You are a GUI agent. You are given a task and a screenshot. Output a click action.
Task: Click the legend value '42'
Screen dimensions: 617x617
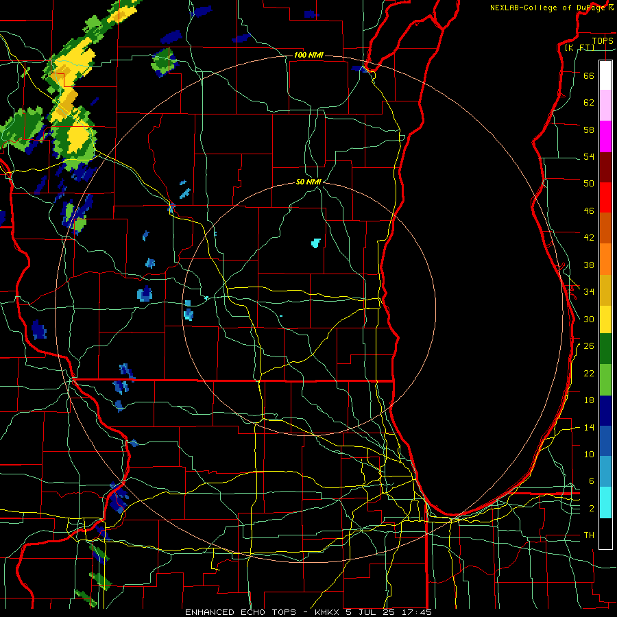[589, 237]
